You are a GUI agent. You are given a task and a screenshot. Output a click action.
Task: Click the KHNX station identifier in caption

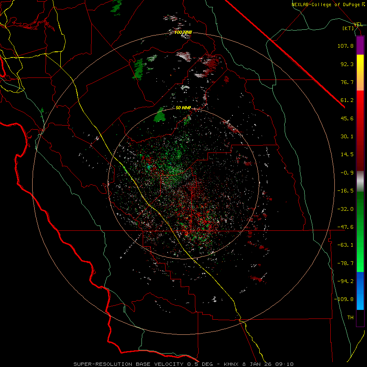pos(231,364)
